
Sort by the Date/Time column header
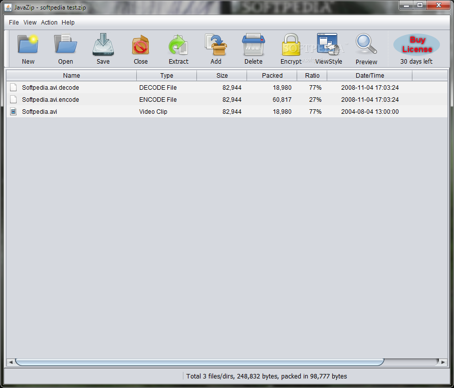point(370,76)
